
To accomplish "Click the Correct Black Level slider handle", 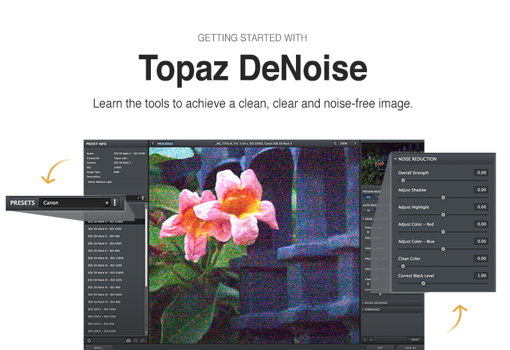I will point(423,284).
